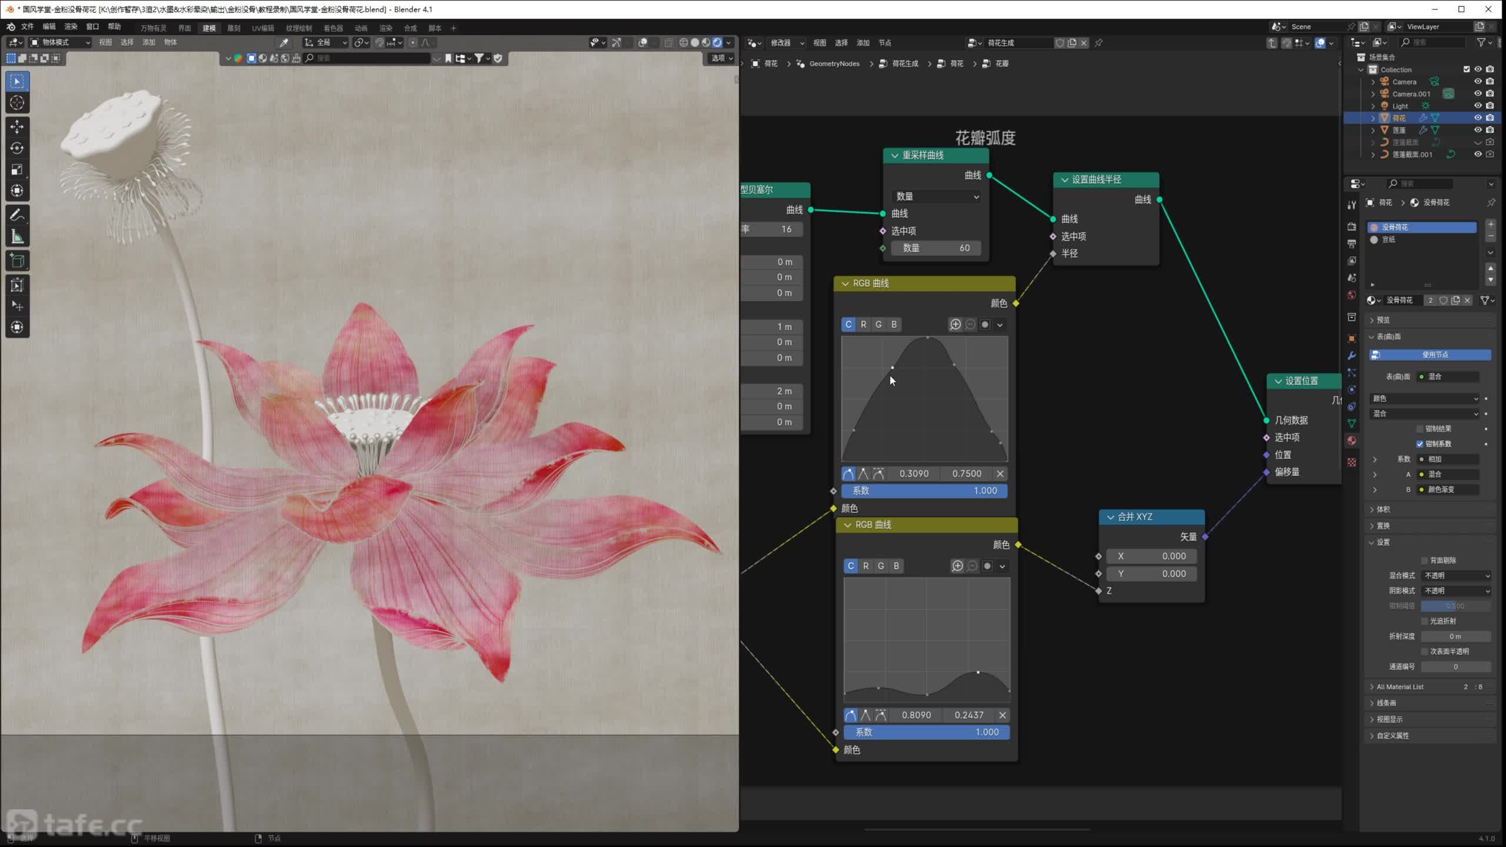Select the Annotate pencil tool
The image size is (1506, 847).
[17, 215]
